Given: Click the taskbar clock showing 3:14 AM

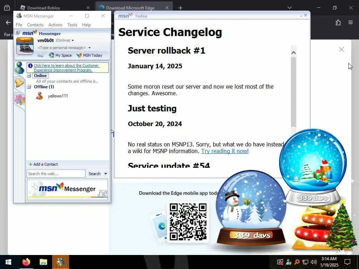Looking at the screenshot, I should 329,262.
